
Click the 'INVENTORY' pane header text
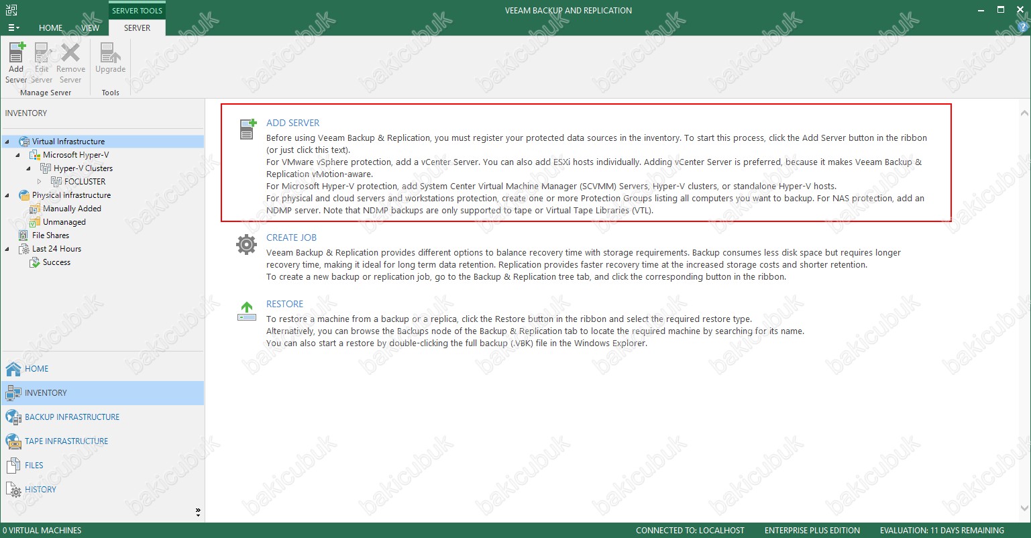pos(26,113)
